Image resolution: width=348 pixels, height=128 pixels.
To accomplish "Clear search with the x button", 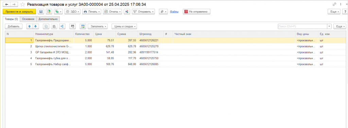I will click(x=329, y=26).
